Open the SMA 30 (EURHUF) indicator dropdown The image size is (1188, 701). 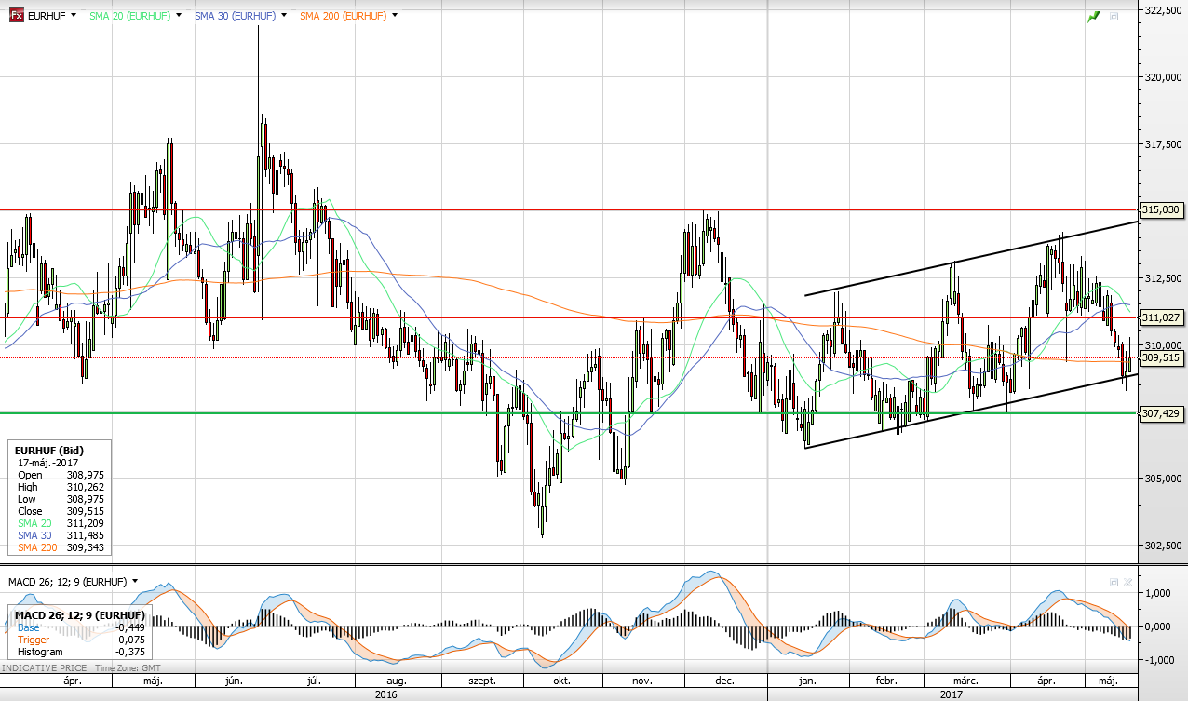pos(283,16)
